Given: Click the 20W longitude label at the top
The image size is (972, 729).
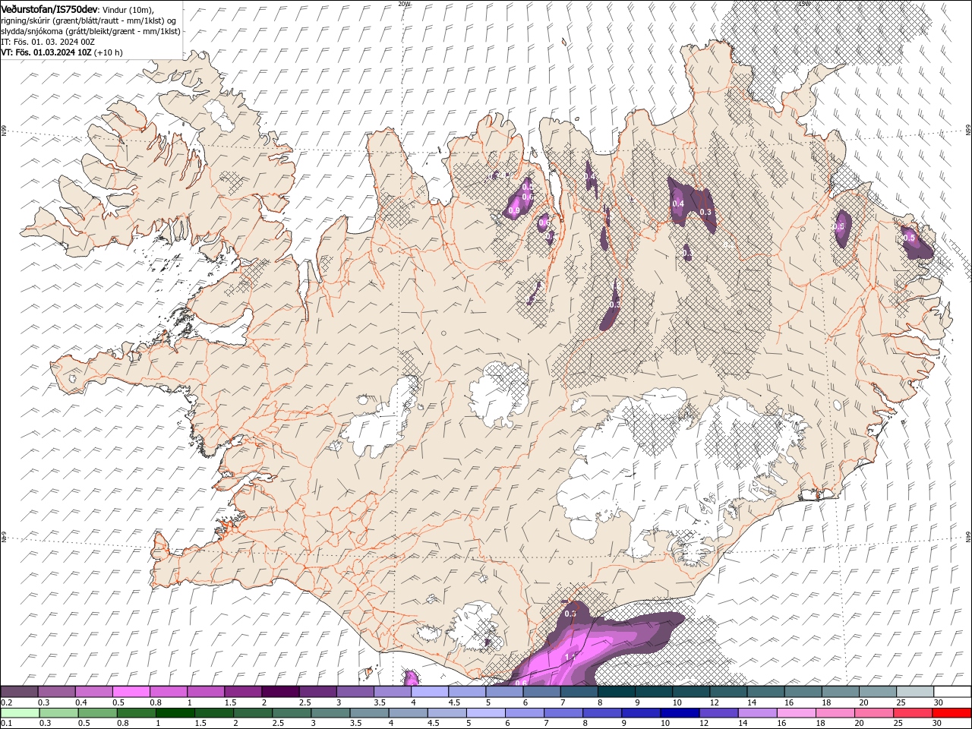Looking at the screenshot, I should pyautogui.click(x=404, y=3).
